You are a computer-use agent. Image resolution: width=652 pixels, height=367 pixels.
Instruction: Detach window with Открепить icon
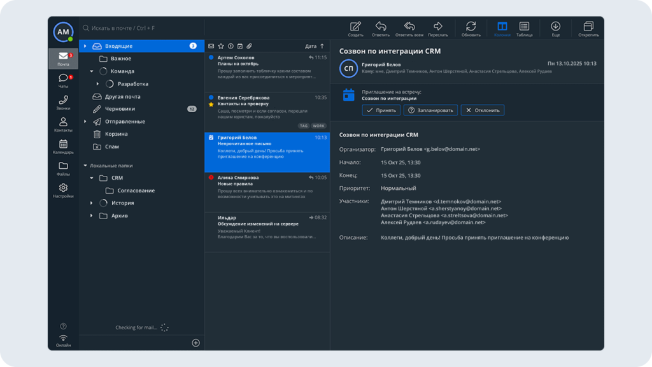coord(588,27)
